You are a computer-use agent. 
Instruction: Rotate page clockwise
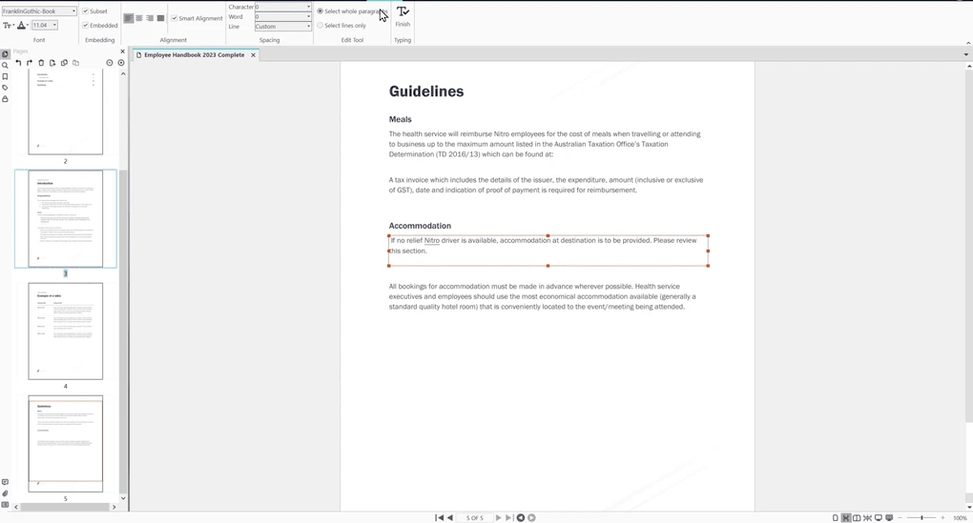click(30, 63)
